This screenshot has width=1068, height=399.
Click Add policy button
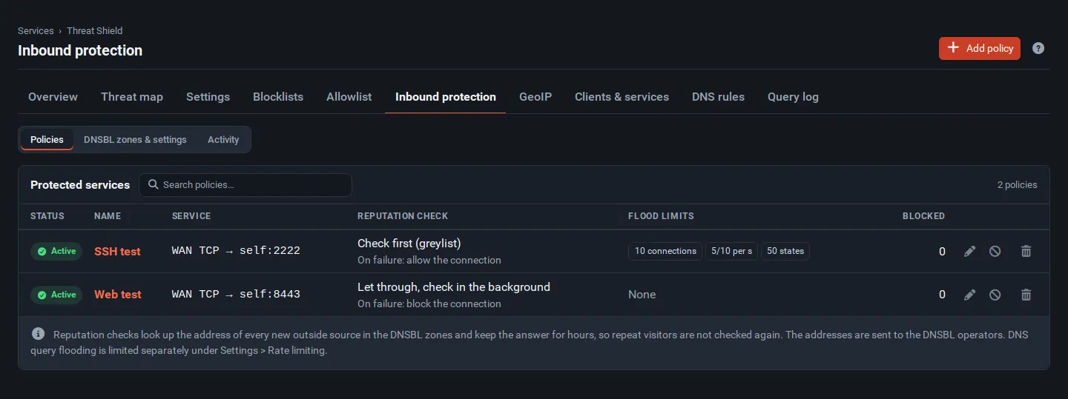980,48
